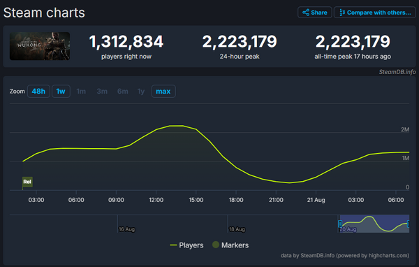
Task: Click the compare icon beside Compare text
Action: pos(342,13)
